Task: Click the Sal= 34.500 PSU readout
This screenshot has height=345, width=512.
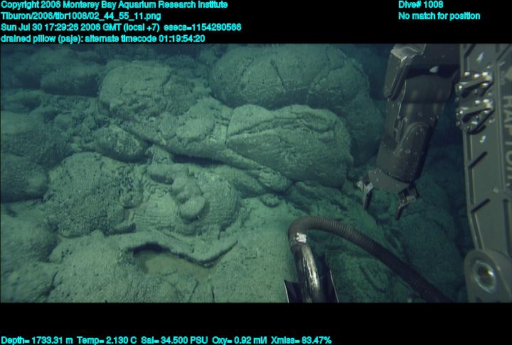Action: (x=174, y=341)
